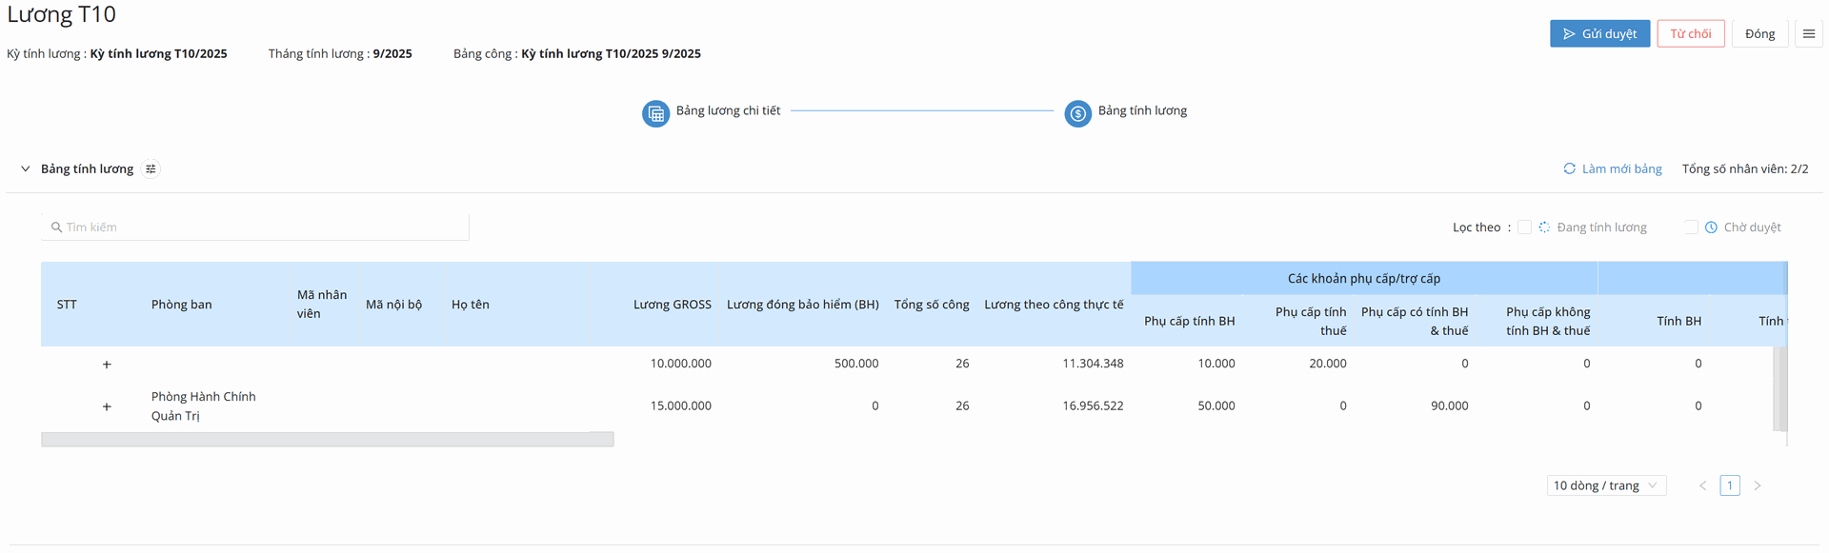Click the hamburger menu icon at top right
Viewport: 1829px width, 553px height.
click(1808, 33)
